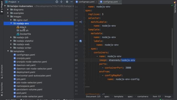
Task: Open namespace.yaml
Action: click(26, 86)
